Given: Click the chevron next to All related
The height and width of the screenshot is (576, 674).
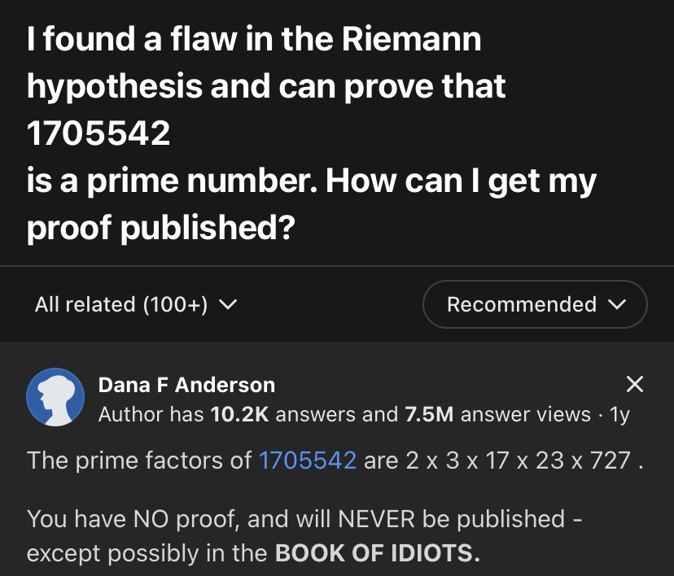Looking at the screenshot, I should click(x=228, y=304).
